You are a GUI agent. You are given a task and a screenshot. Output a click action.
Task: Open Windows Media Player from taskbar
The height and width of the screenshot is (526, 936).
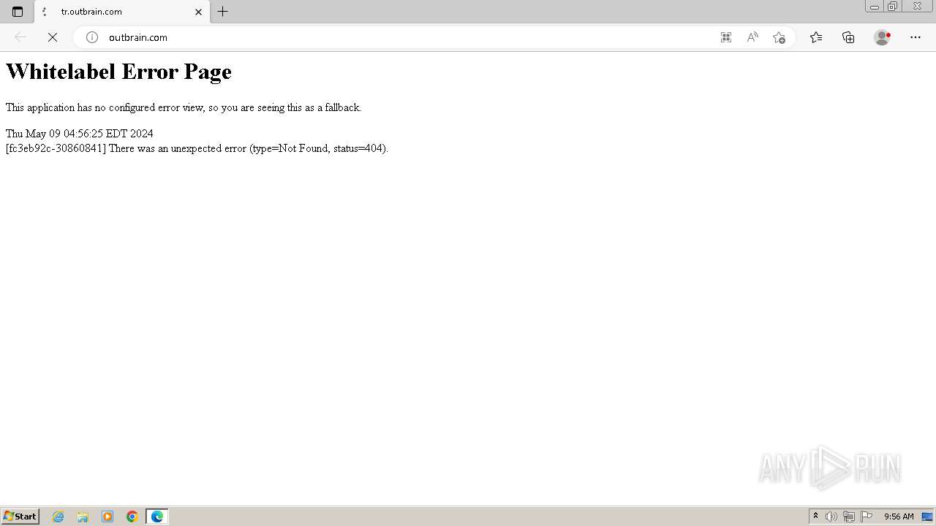coord(107,517)
